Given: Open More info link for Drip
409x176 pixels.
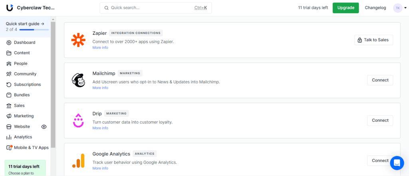Looking at the screenshot, I should [100, 128].
